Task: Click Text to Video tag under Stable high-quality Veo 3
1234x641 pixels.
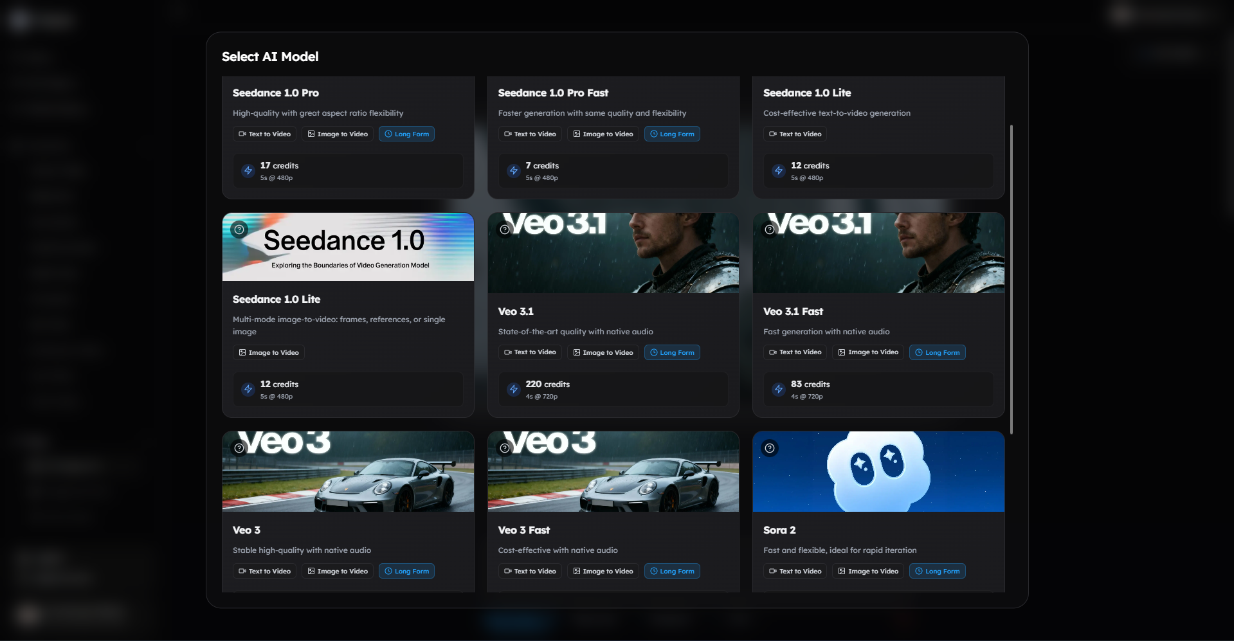Action: 264,571
